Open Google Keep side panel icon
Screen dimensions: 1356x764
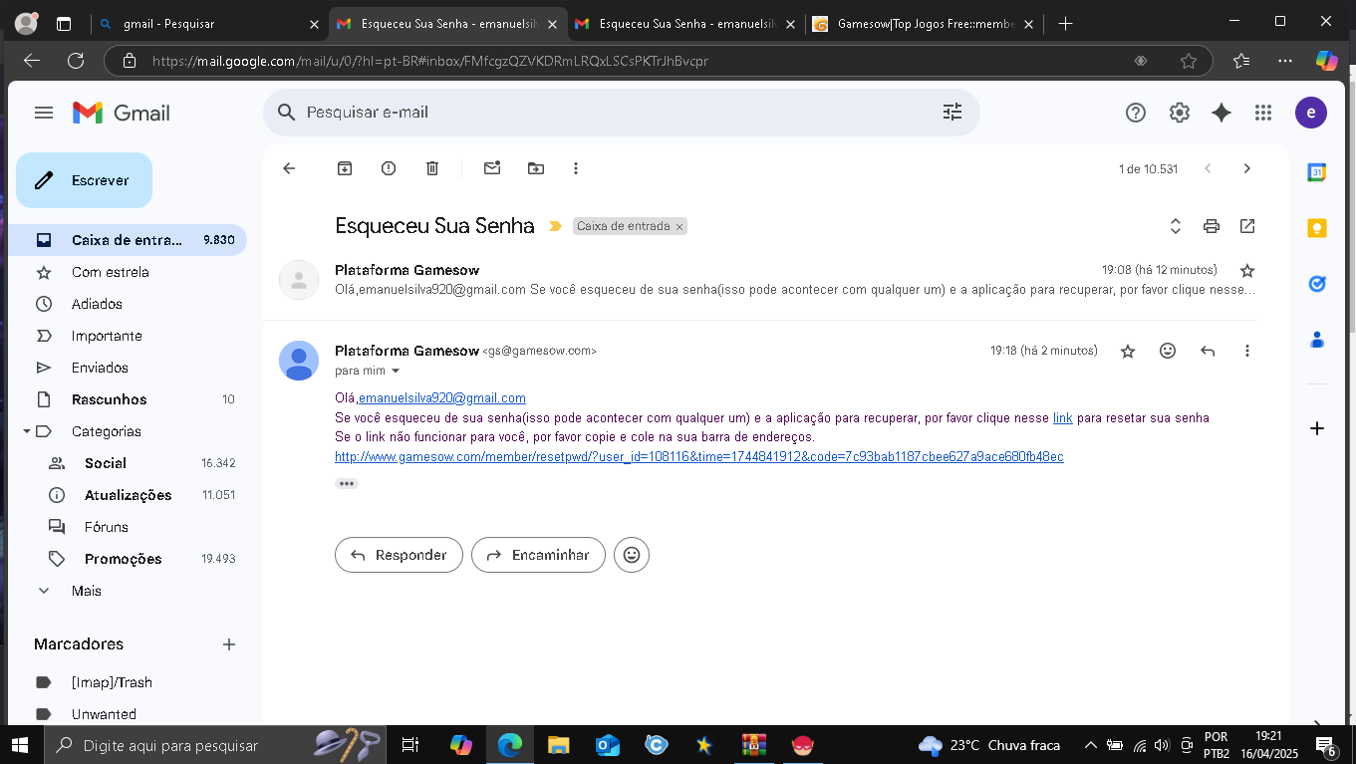1317,228
